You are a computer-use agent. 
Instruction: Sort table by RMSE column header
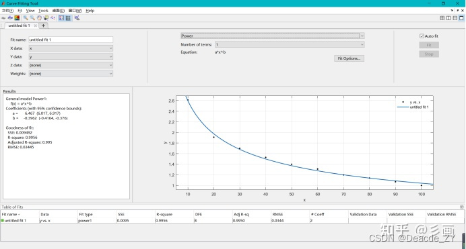click(x=290, y=214)
